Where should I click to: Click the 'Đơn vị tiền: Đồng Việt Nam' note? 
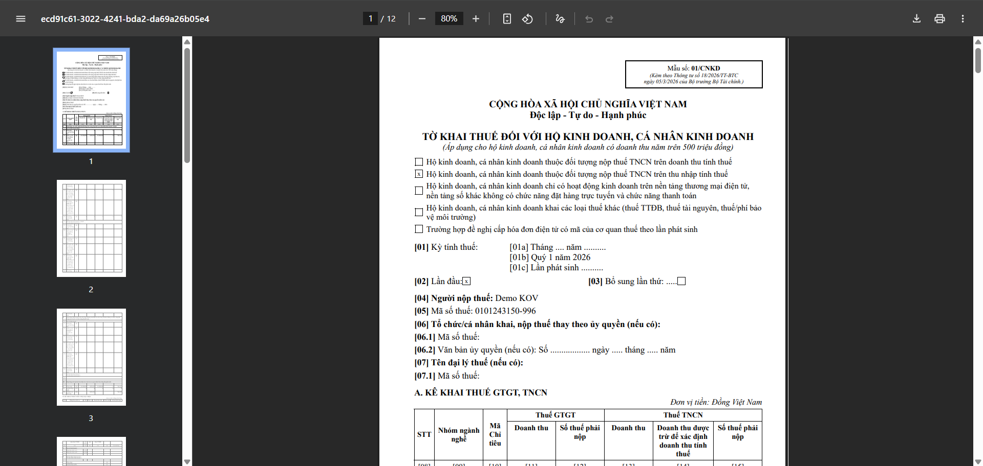point(716,402)
